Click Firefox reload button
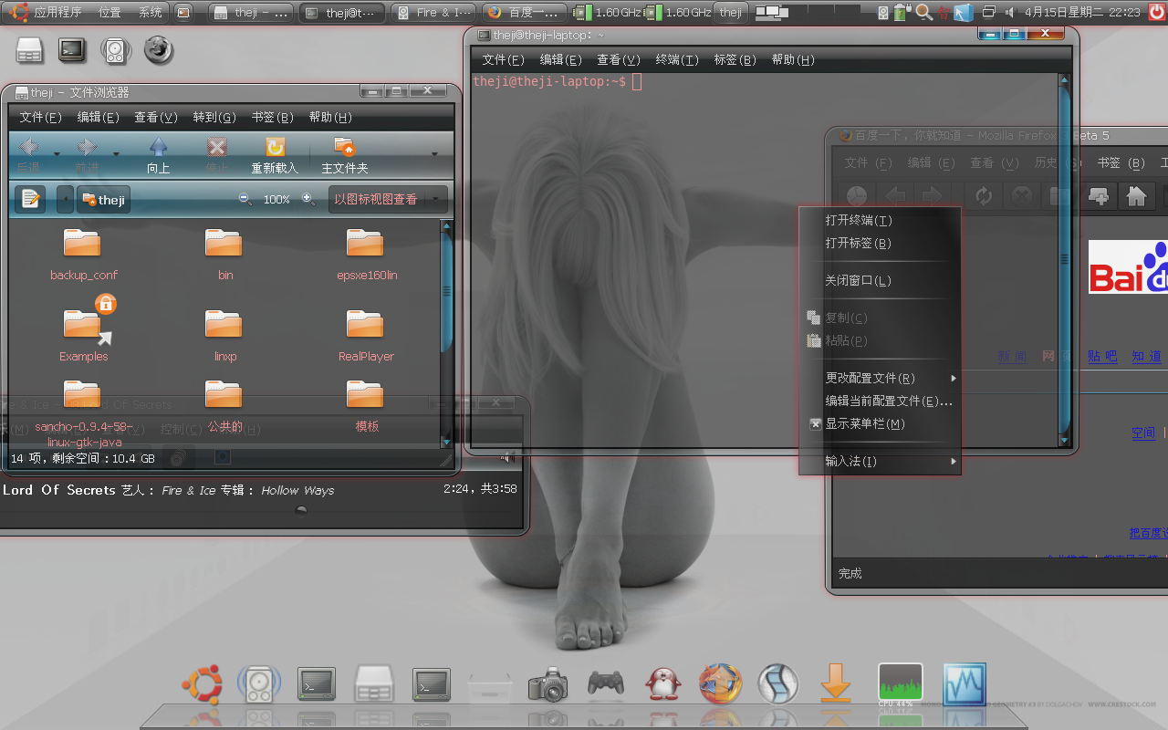Screen dimensions: 1168x730 (983, 196)
